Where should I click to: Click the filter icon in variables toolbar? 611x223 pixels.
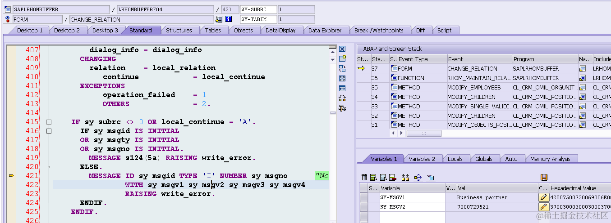pos(430,178)
